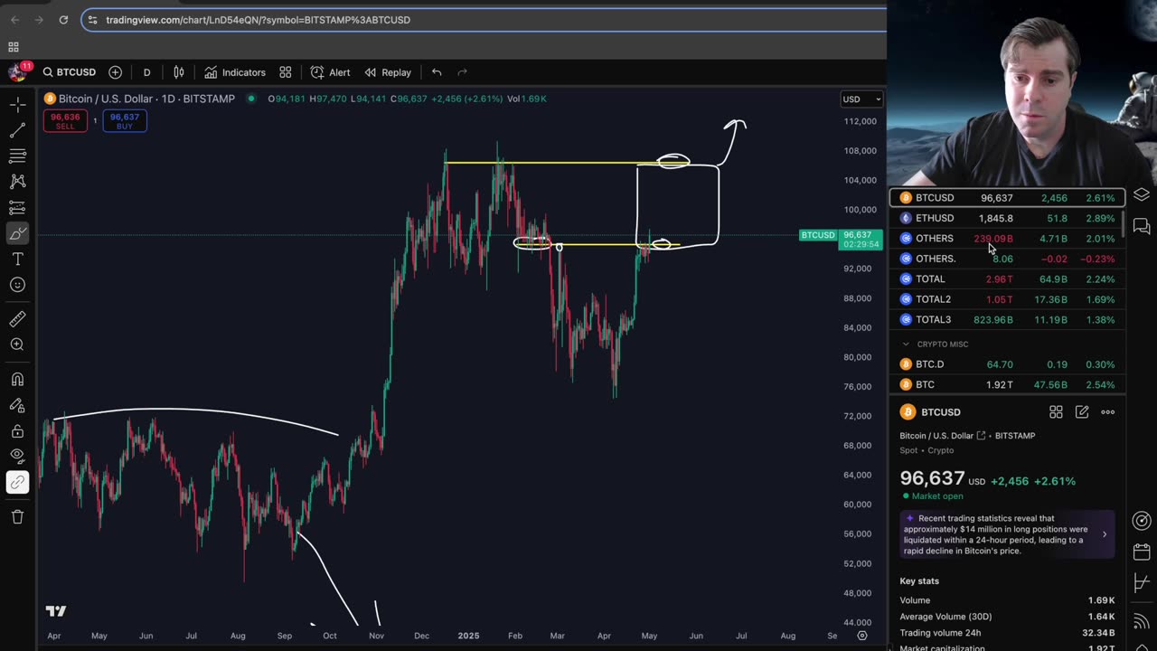Undo the last chart action

pos(437,72)
